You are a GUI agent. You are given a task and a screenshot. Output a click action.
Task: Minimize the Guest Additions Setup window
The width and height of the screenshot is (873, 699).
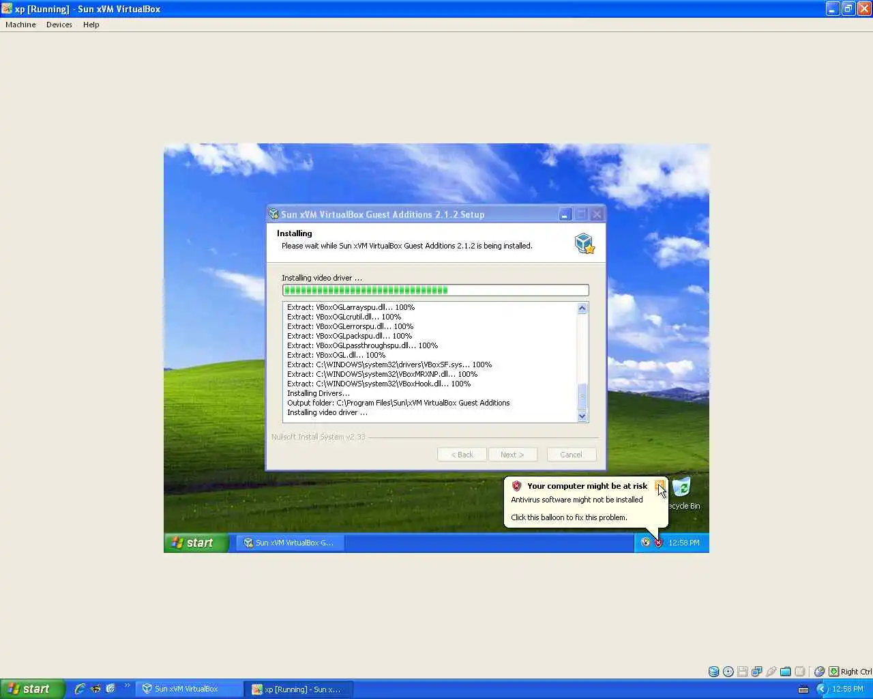(565, 214)
